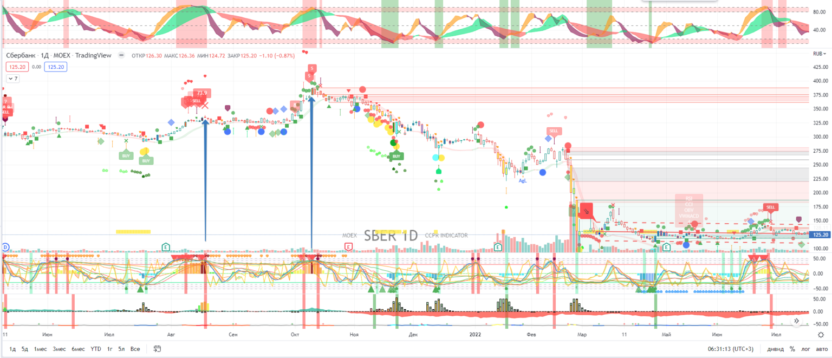Toggle the percent scale mode
832x358 pixels.
792,349
